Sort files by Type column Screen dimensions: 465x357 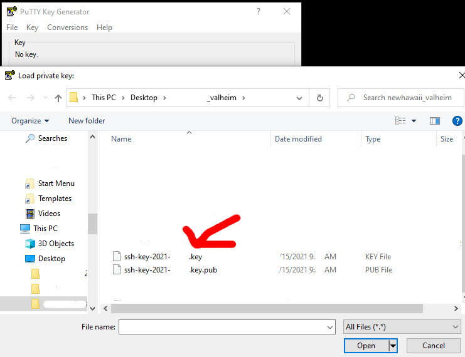pos(373,139)
